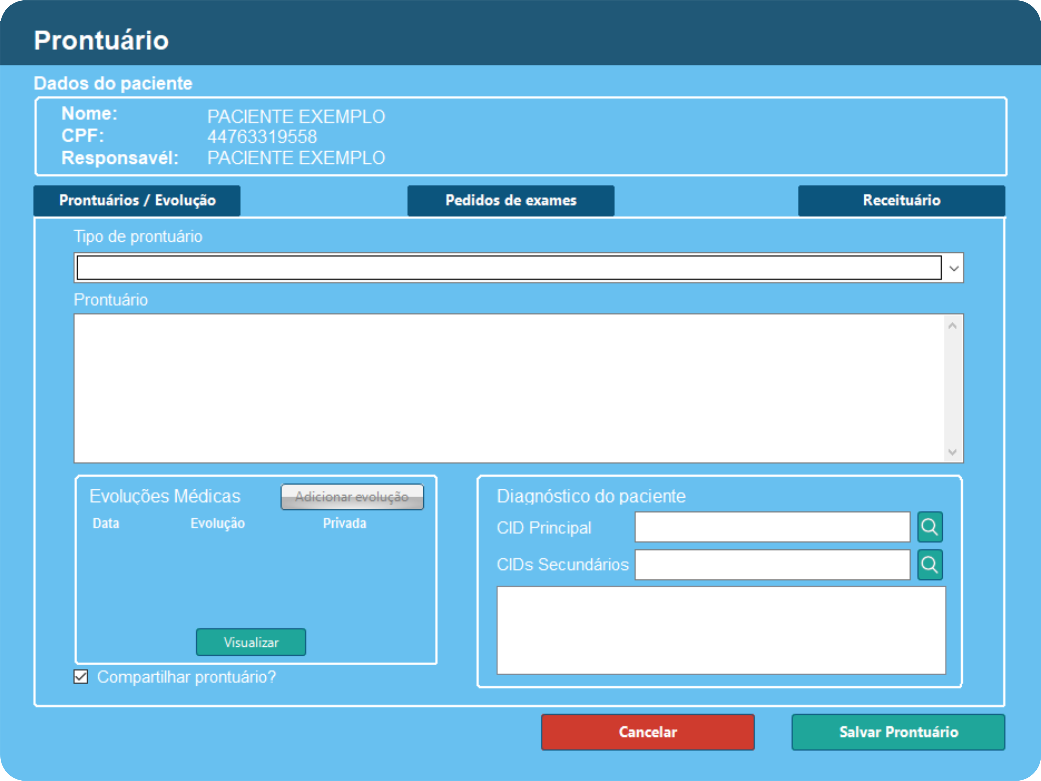Click the Evoluções Médicas heading

pyautogui.click(x=165, y=496)
